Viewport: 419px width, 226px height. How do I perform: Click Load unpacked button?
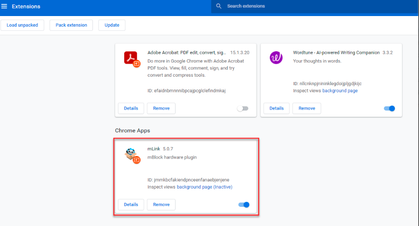click(22, 25)
